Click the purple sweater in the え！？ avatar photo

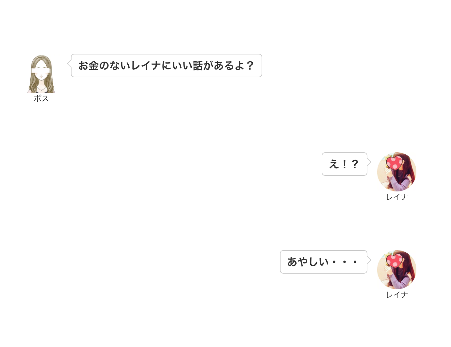(x=399, y=184)
